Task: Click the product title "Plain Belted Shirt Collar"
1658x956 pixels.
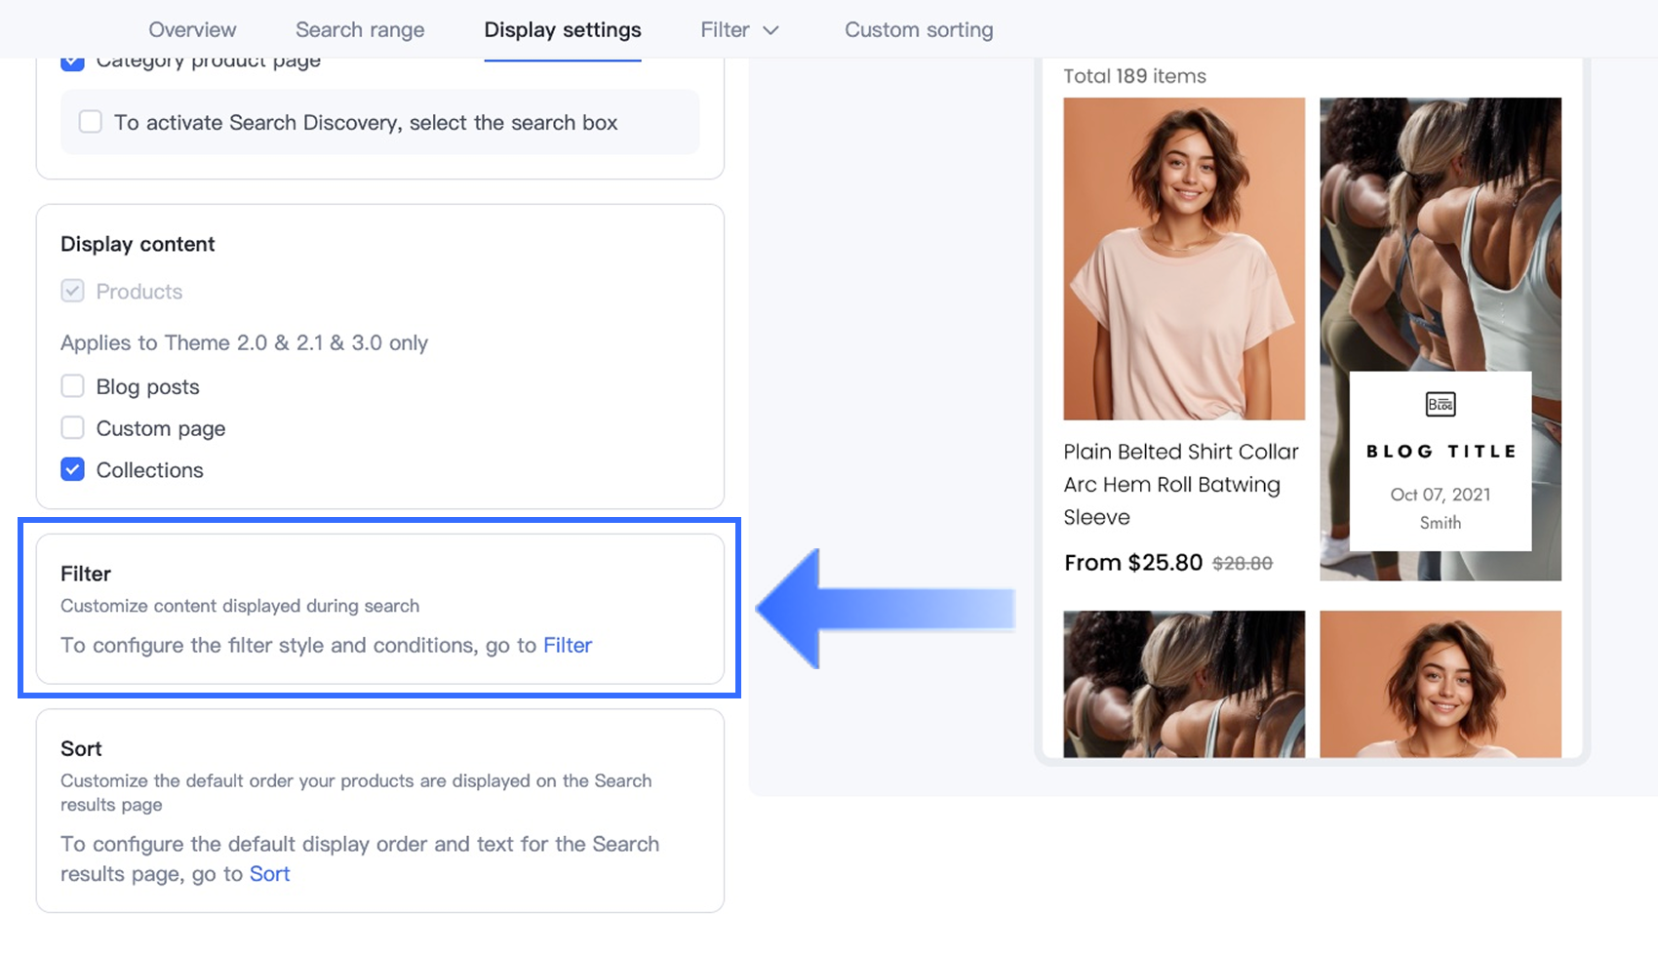Action: 1181,452
